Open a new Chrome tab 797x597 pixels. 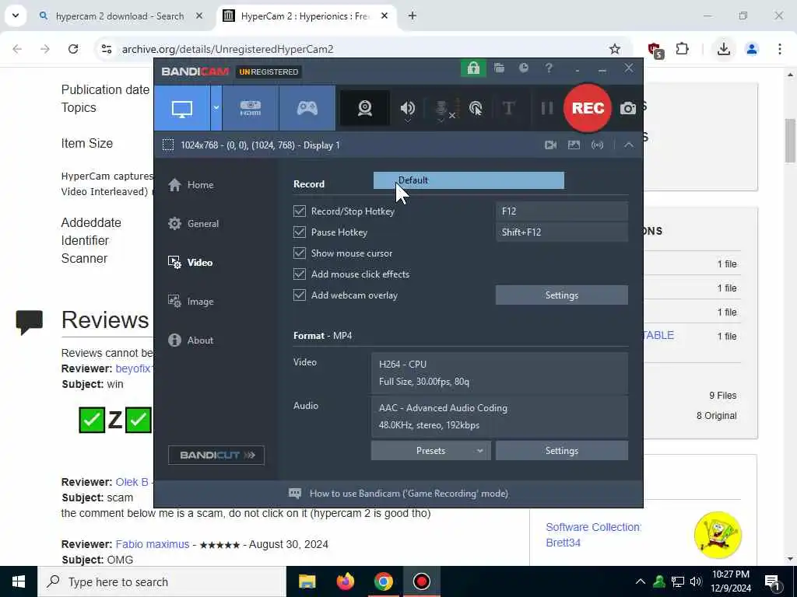click(413, 16)
